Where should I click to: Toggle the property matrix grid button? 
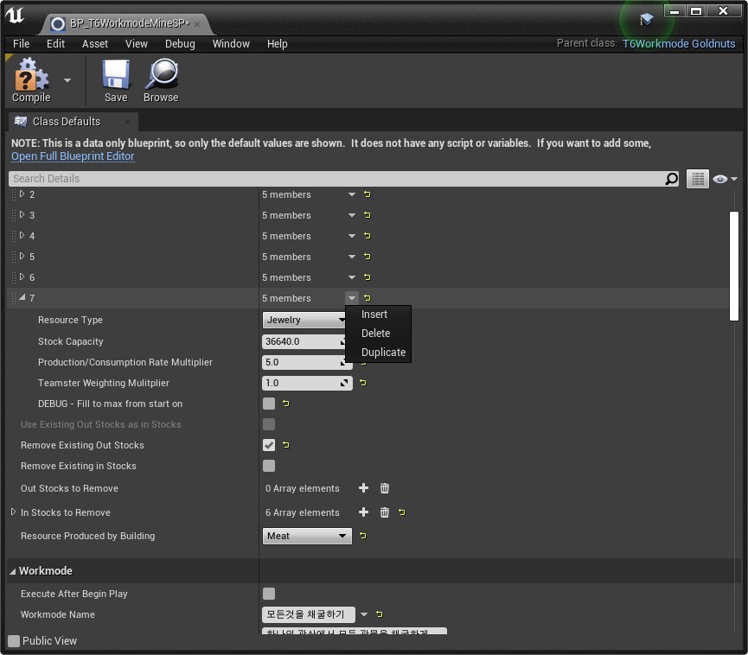coord(698,179)
